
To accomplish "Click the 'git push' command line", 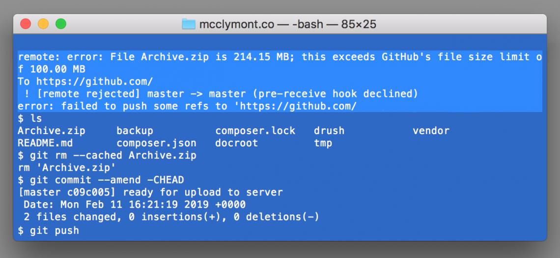I will (x=54, y=230).
